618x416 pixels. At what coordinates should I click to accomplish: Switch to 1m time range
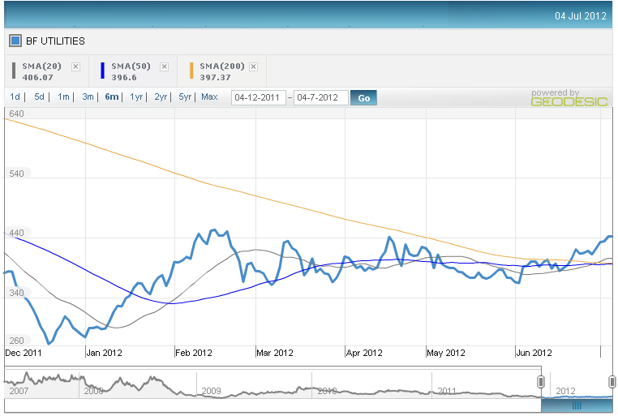(x=63, y=97)
